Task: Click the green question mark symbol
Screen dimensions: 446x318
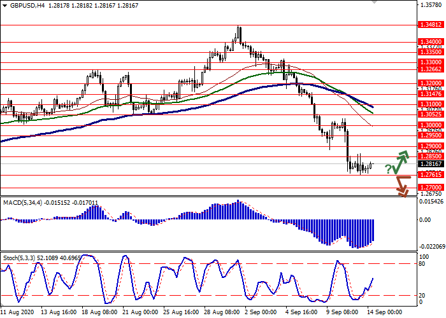Action: 388,169
